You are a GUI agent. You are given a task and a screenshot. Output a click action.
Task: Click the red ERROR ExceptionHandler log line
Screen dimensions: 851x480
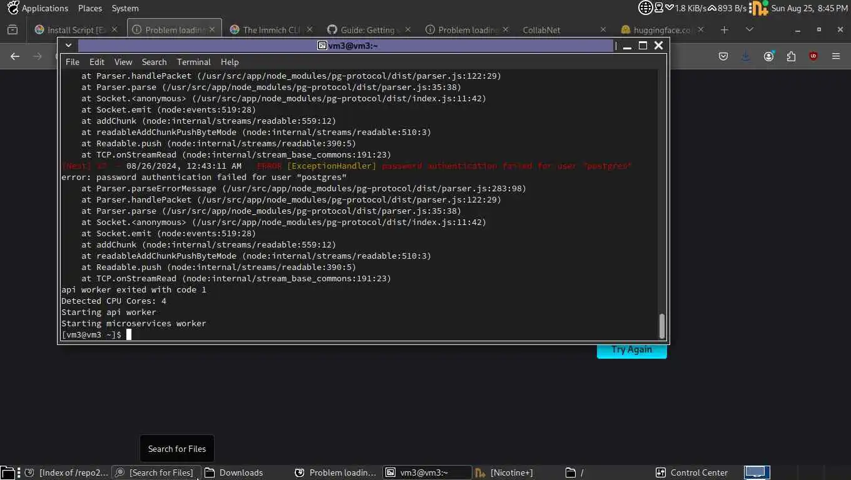coord(347,166)
